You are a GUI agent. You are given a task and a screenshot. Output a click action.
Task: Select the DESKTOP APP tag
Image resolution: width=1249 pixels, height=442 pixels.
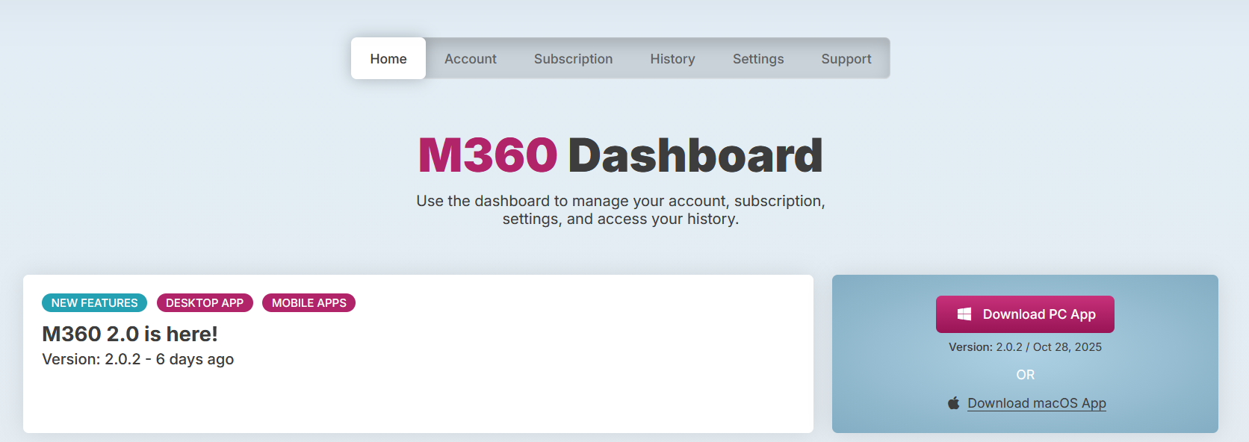(x=205, y=303)
